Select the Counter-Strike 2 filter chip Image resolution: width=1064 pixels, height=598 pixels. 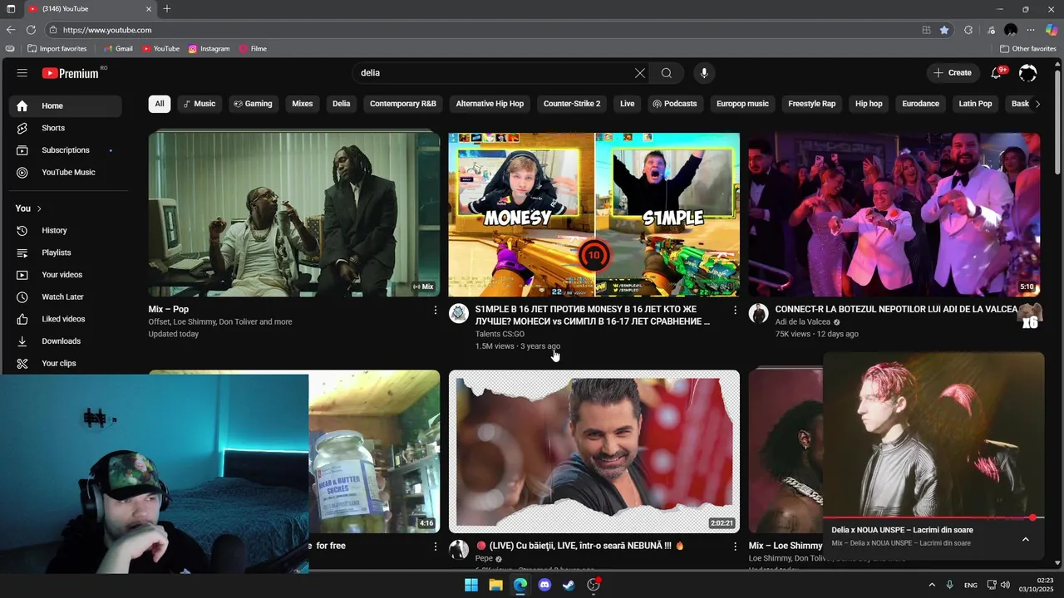572,104
